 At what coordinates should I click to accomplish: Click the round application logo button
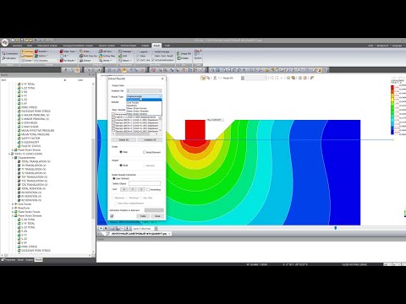(5, 43)
